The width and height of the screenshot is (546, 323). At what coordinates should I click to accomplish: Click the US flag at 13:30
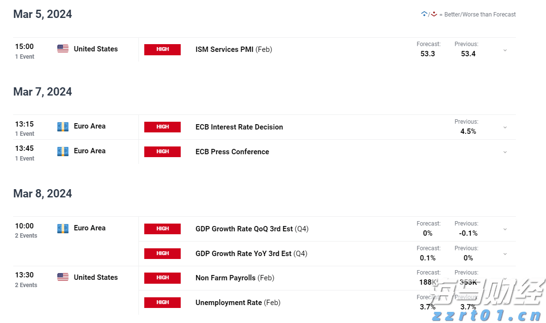point(63,277)
